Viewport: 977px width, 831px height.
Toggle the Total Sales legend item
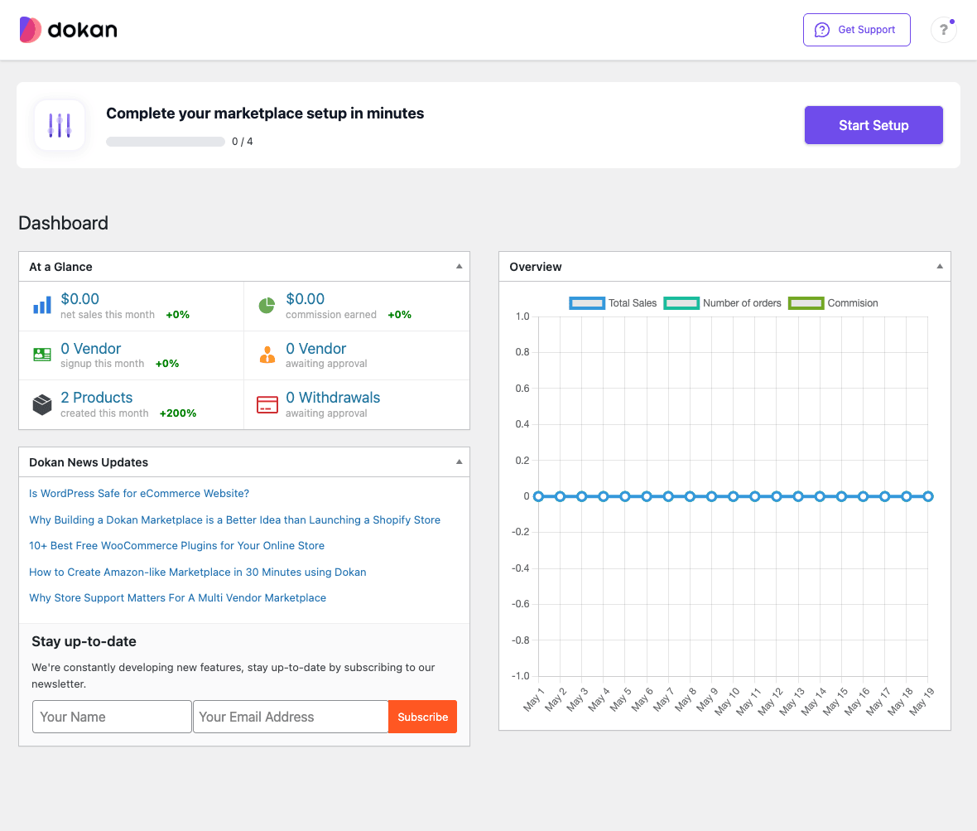click(613, 303)
